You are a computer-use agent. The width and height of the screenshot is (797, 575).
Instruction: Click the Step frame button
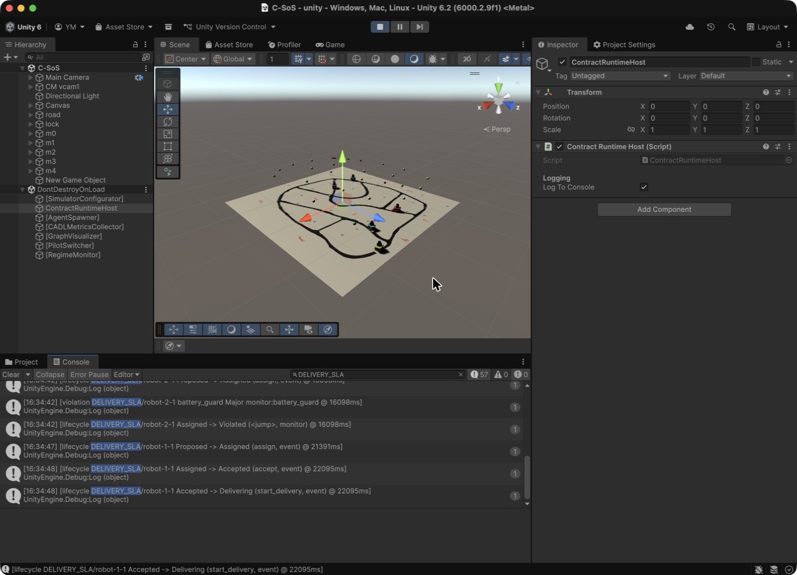tap(420, 27)
